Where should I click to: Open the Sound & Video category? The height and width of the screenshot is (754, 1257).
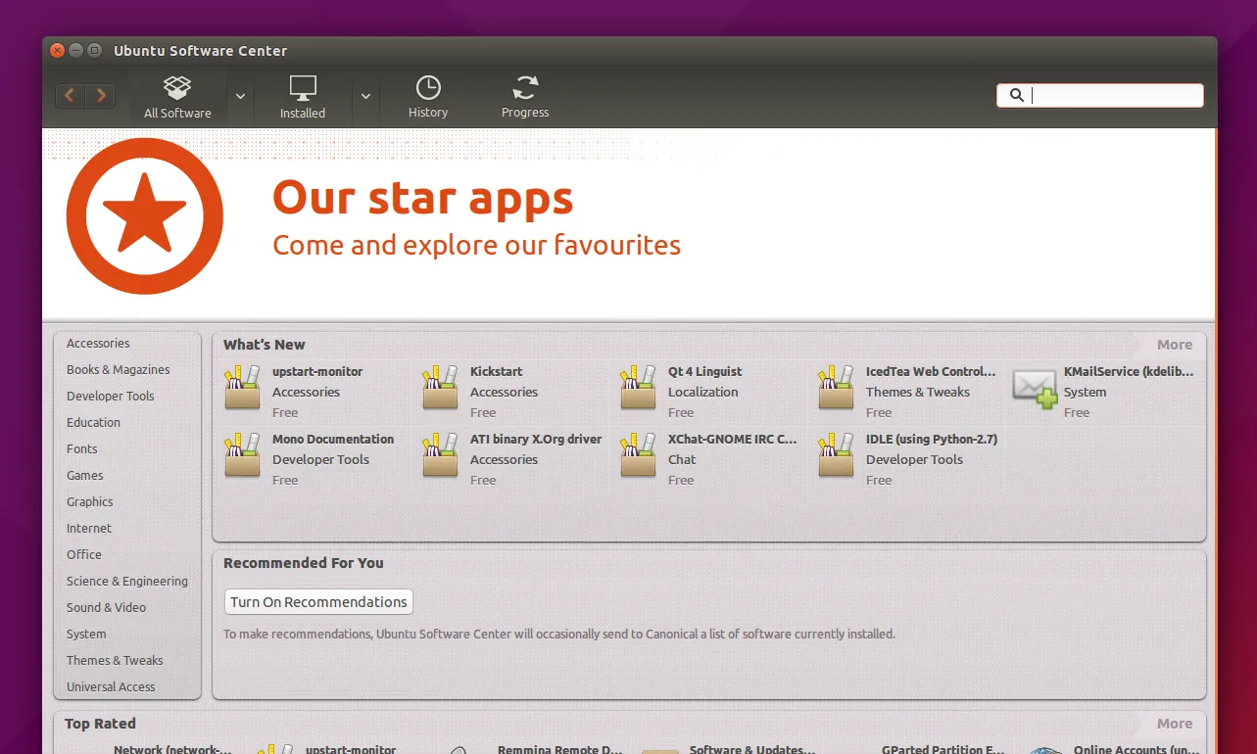coord(107,608)
